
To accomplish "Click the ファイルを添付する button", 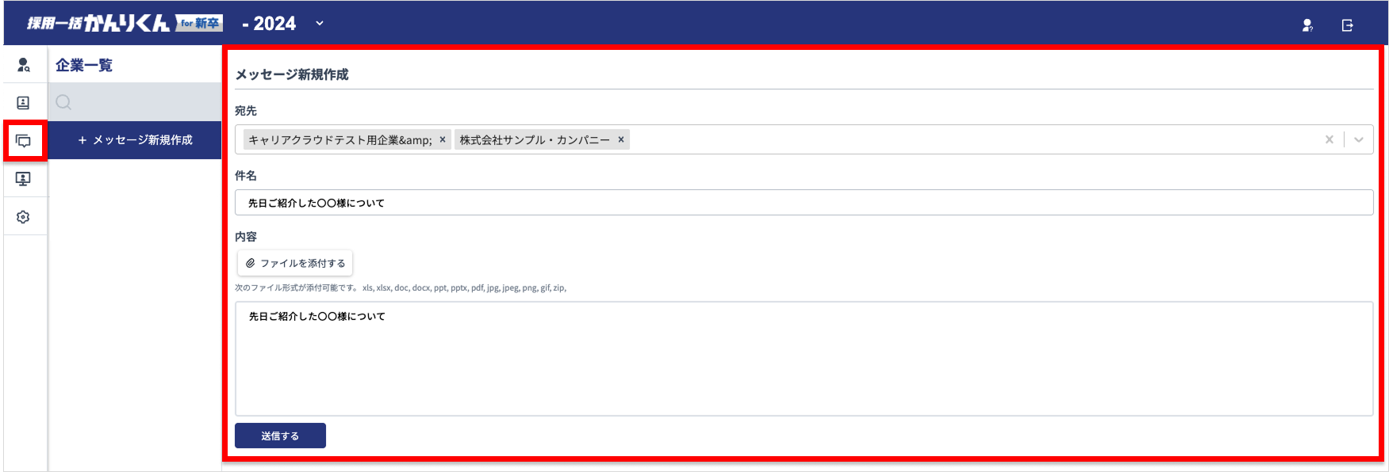I will coord(295,263).
